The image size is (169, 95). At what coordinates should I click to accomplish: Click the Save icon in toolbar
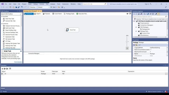click(x=16, y=7)
